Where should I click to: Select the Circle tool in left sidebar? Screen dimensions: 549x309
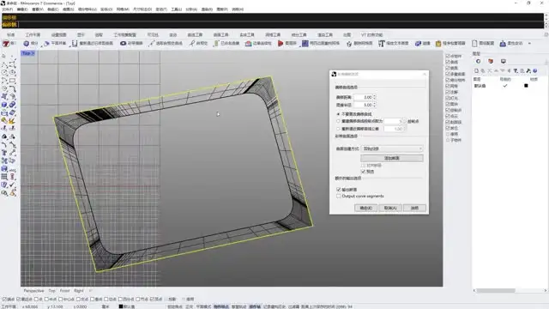click(4, 73)
